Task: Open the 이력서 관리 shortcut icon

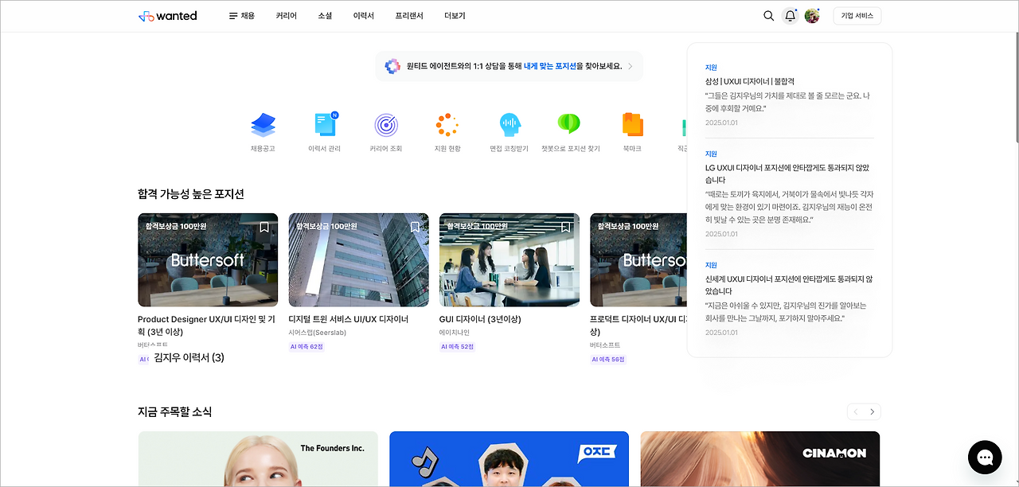Action: coord(325,125)
